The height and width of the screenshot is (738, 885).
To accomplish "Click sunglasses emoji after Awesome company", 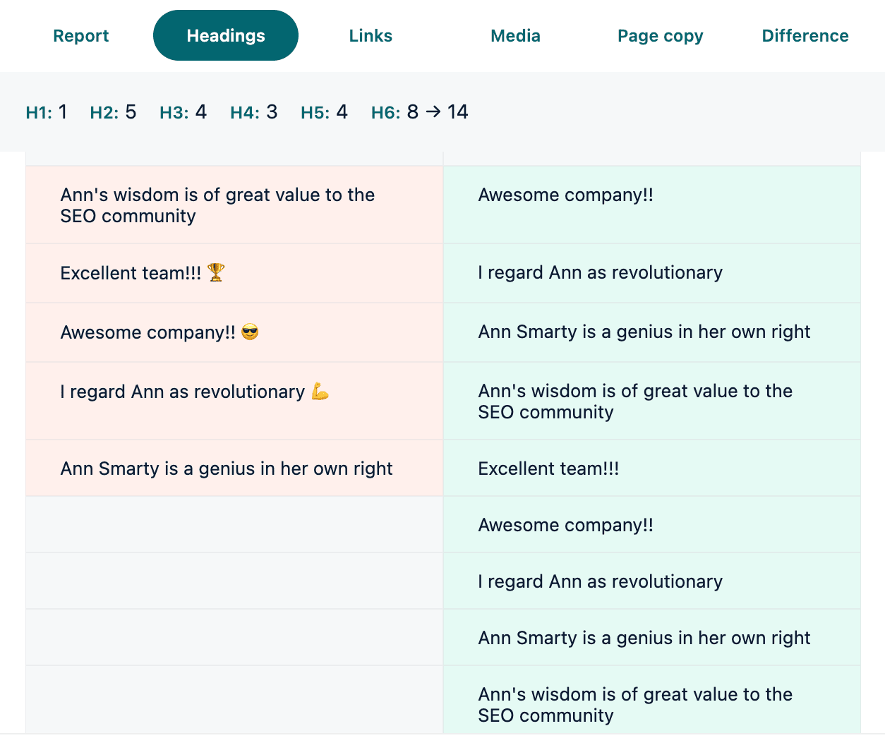I will (250, 332).
